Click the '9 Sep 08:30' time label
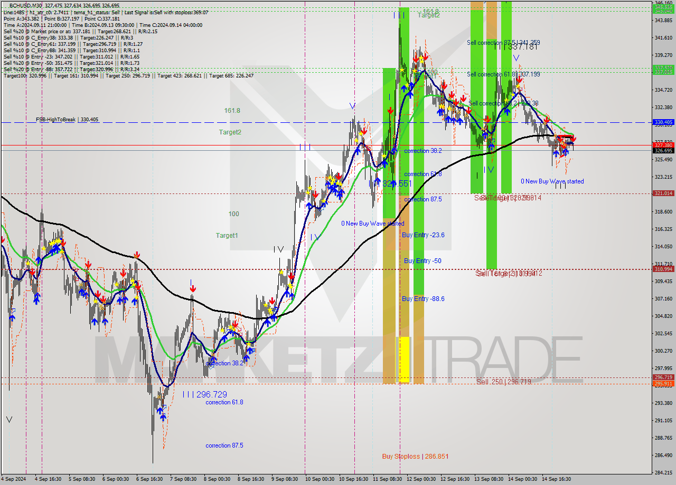Screen dimensions: 676x485 pos(285,479)
